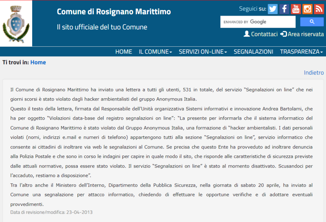Screen dimensions: 326x222
Task: Click the municipal coat of arms logo
Action: coord(16,23)
